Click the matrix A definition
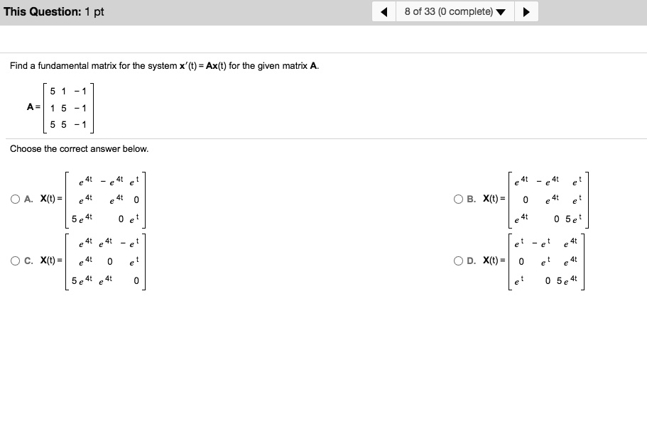647x433 pixels. click(x=64, y=109)
